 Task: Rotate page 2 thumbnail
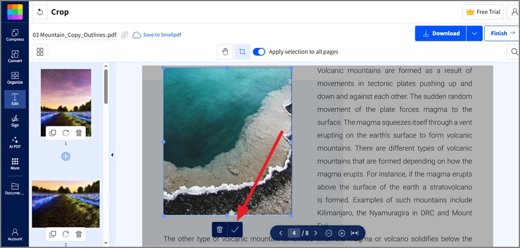click(x=66, y=234)
